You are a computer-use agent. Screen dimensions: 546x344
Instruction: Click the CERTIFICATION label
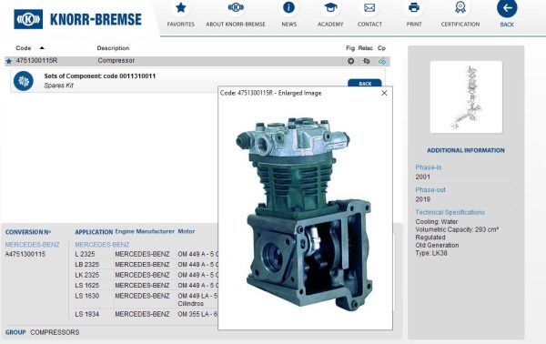(460, 25)
